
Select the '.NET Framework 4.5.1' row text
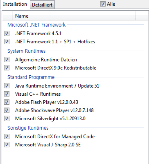coord(38,34)
